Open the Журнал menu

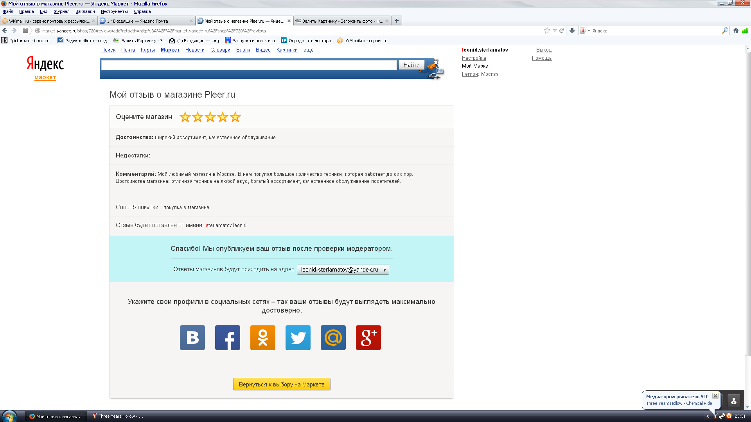point(61,11)
